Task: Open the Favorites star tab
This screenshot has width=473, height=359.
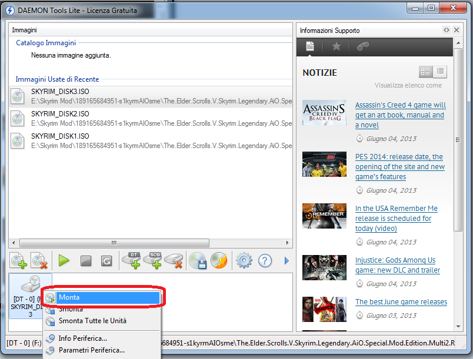Action: click(336, 46)
